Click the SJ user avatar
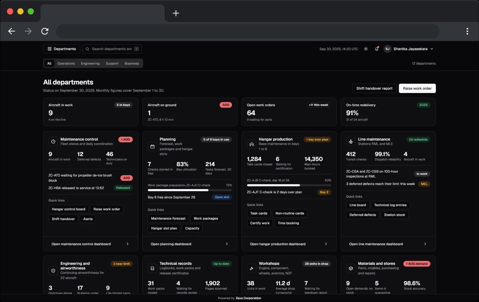The image size is (479, 302). point(387,49)
